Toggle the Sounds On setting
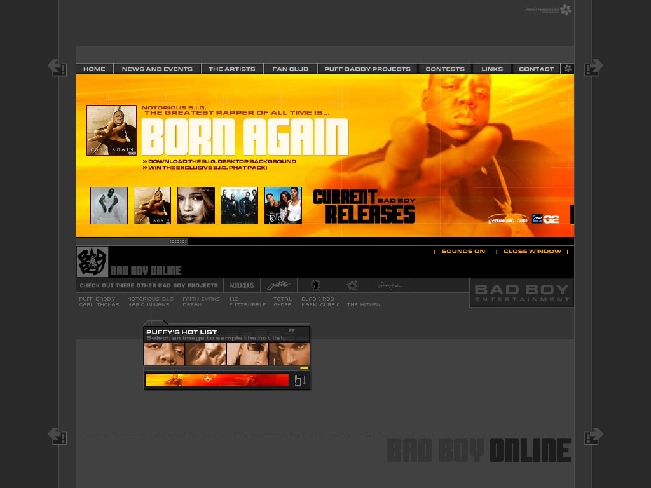This screenshot has height=488, width=651. pyautogui.click(x=463, y=252)
